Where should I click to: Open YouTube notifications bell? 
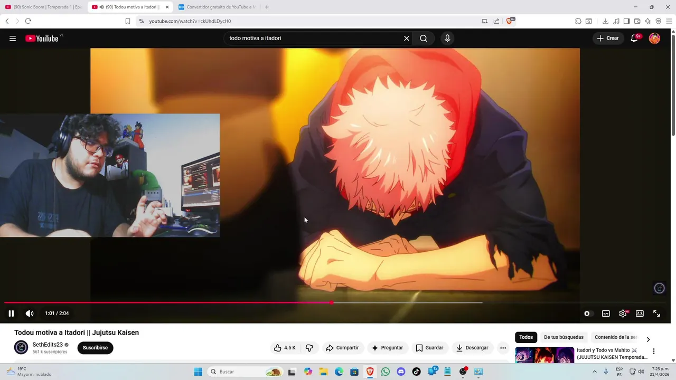click(x=635, y=39)
